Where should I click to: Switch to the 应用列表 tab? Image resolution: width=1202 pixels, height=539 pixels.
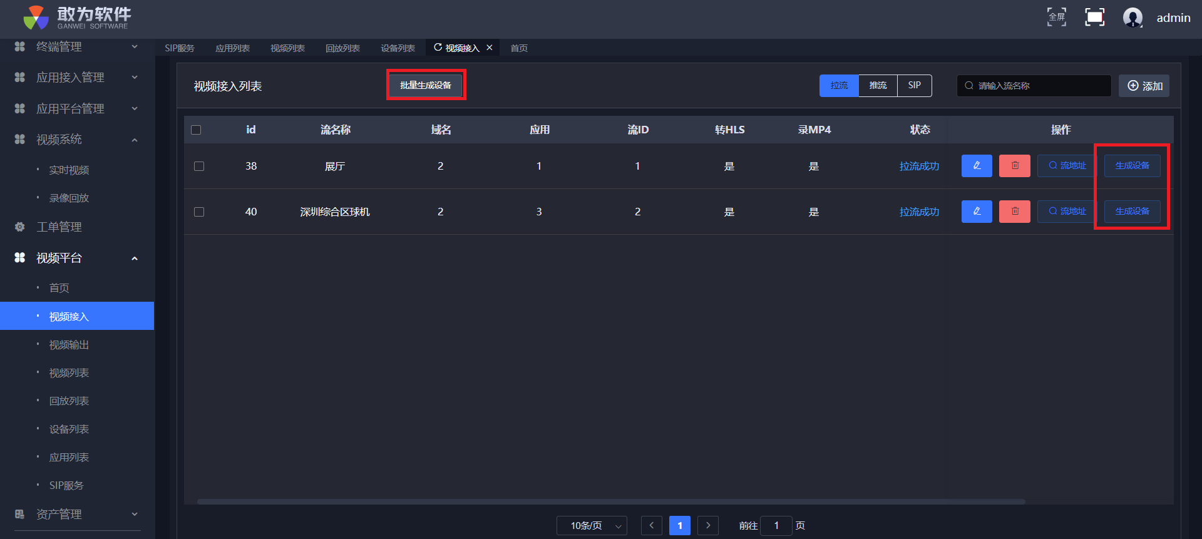pos(232,48)
